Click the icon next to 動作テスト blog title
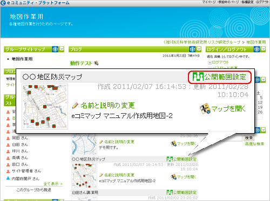Viewport: 270px width, 201px height. click(x=96, y=63)
